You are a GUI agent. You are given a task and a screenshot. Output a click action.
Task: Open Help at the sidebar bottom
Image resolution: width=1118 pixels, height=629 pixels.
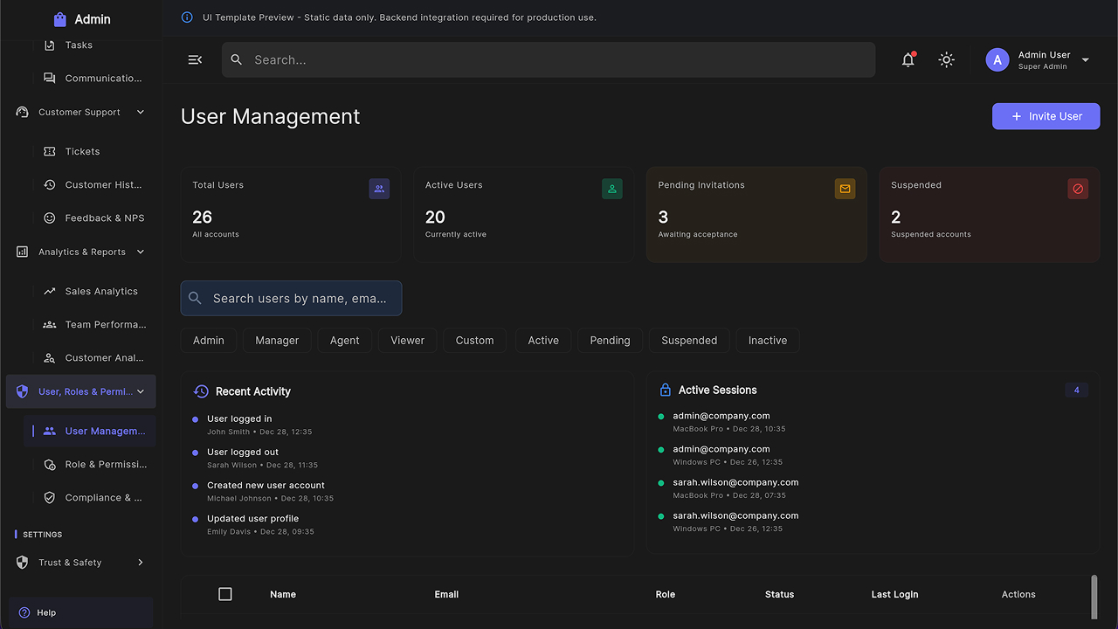coord(81,612)
